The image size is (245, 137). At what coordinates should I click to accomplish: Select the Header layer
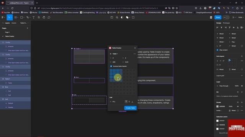(15, 107)
